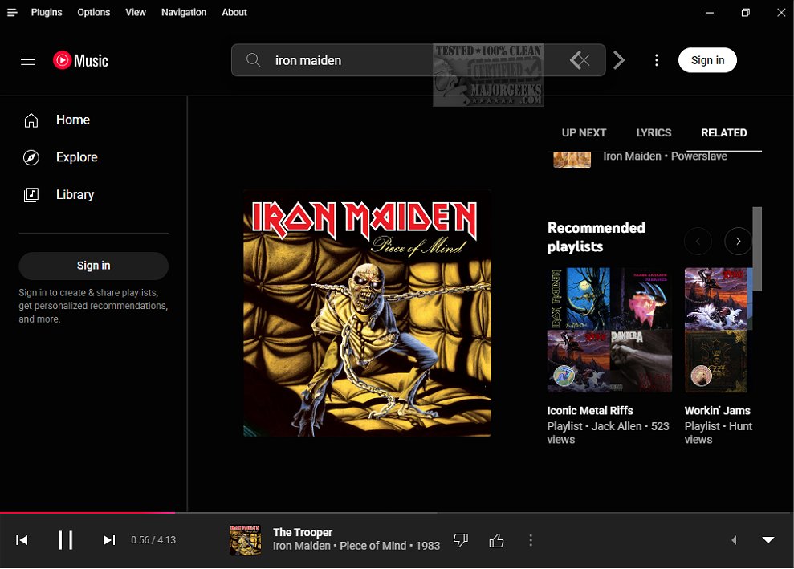This screenshot has height=569, width=794.
Task: Open the Home page via its icon
Action: coord(31,120)
